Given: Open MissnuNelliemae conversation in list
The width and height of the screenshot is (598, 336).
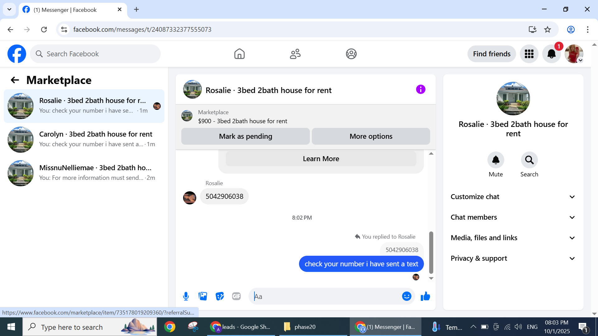Looking at the screenshot, I should [84, 173].
